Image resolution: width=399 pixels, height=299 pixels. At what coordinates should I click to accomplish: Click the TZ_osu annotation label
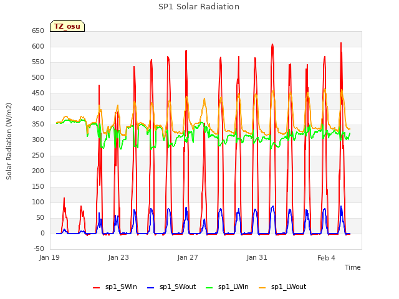pyautogui.click(x=67, y=26)
